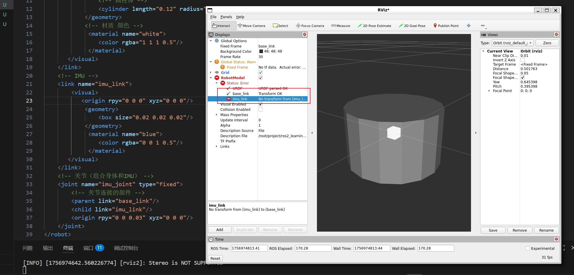Click the Publish Point tool

[x=446, y=26]
